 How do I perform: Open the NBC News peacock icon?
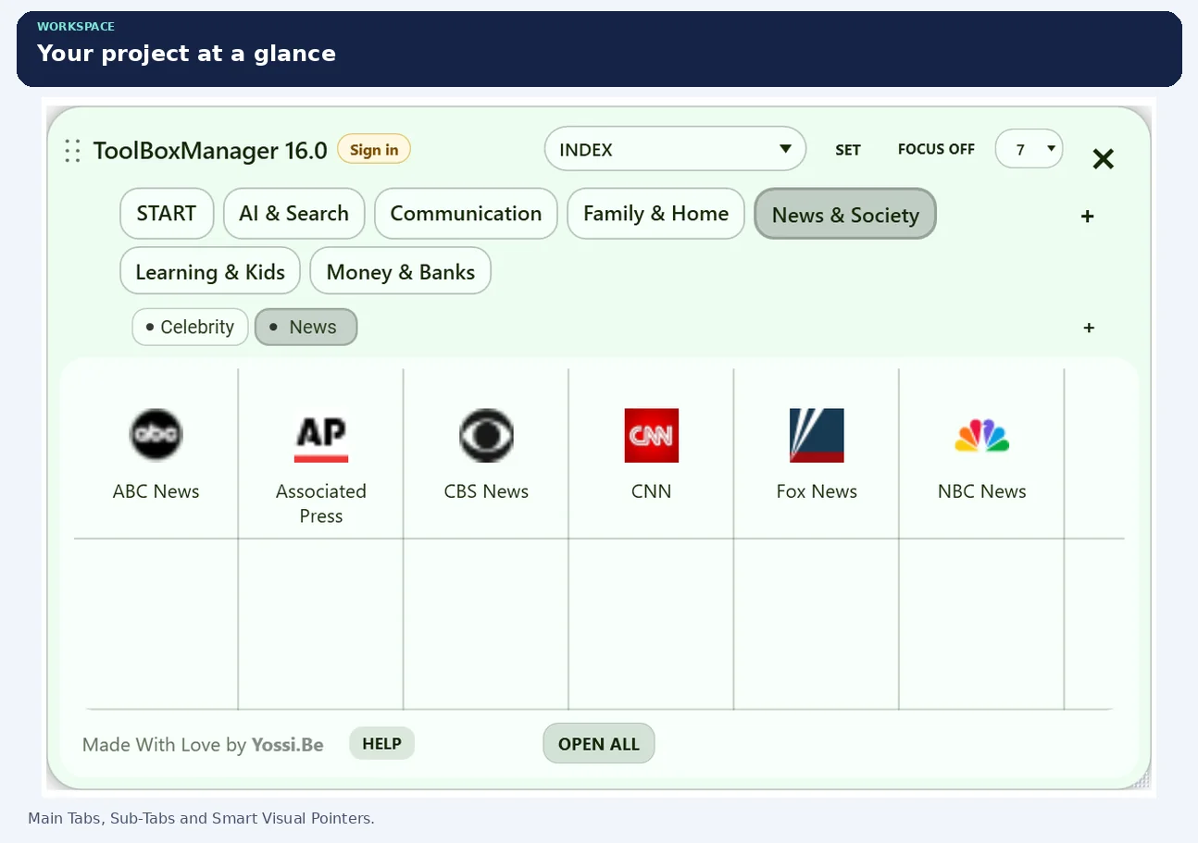982,435
